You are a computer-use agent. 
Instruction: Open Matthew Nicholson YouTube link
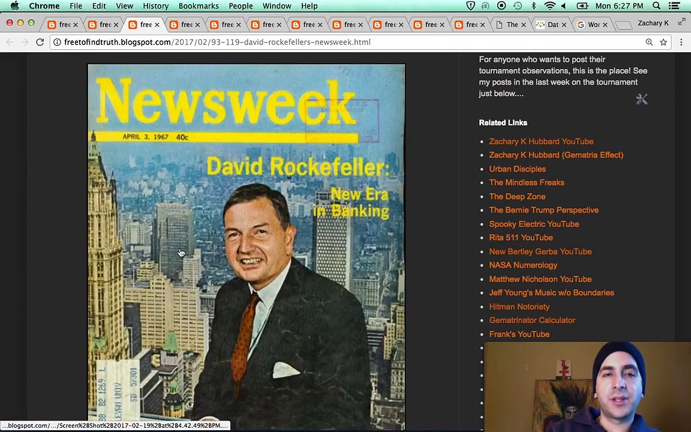point(540,279)
